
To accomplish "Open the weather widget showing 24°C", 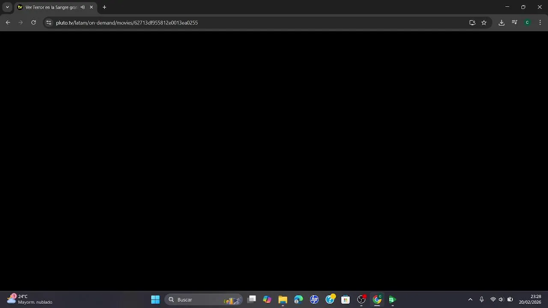I will tap(29, 299).
